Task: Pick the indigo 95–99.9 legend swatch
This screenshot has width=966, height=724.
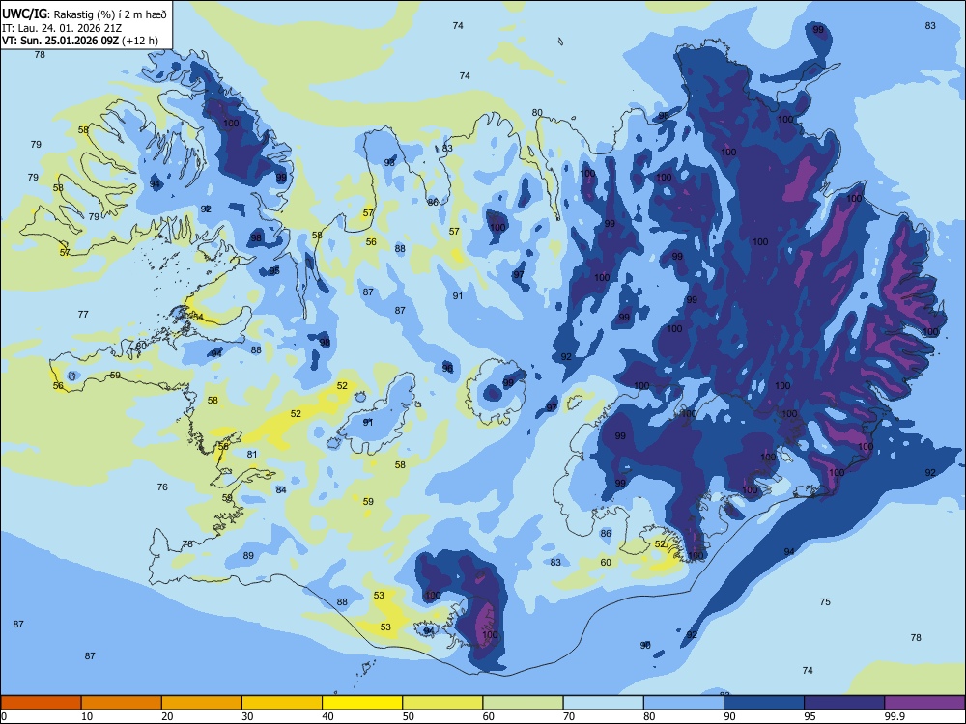Action: [844, 703]
